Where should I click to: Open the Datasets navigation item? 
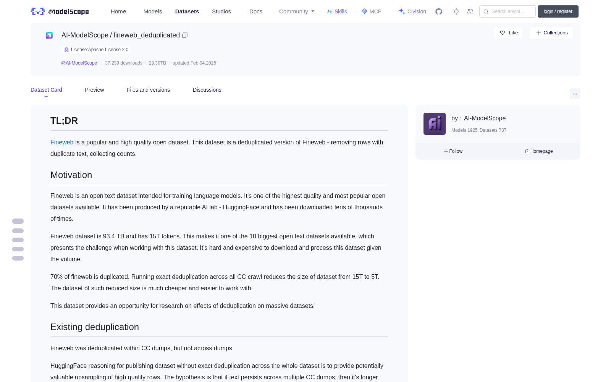point(187,11)
